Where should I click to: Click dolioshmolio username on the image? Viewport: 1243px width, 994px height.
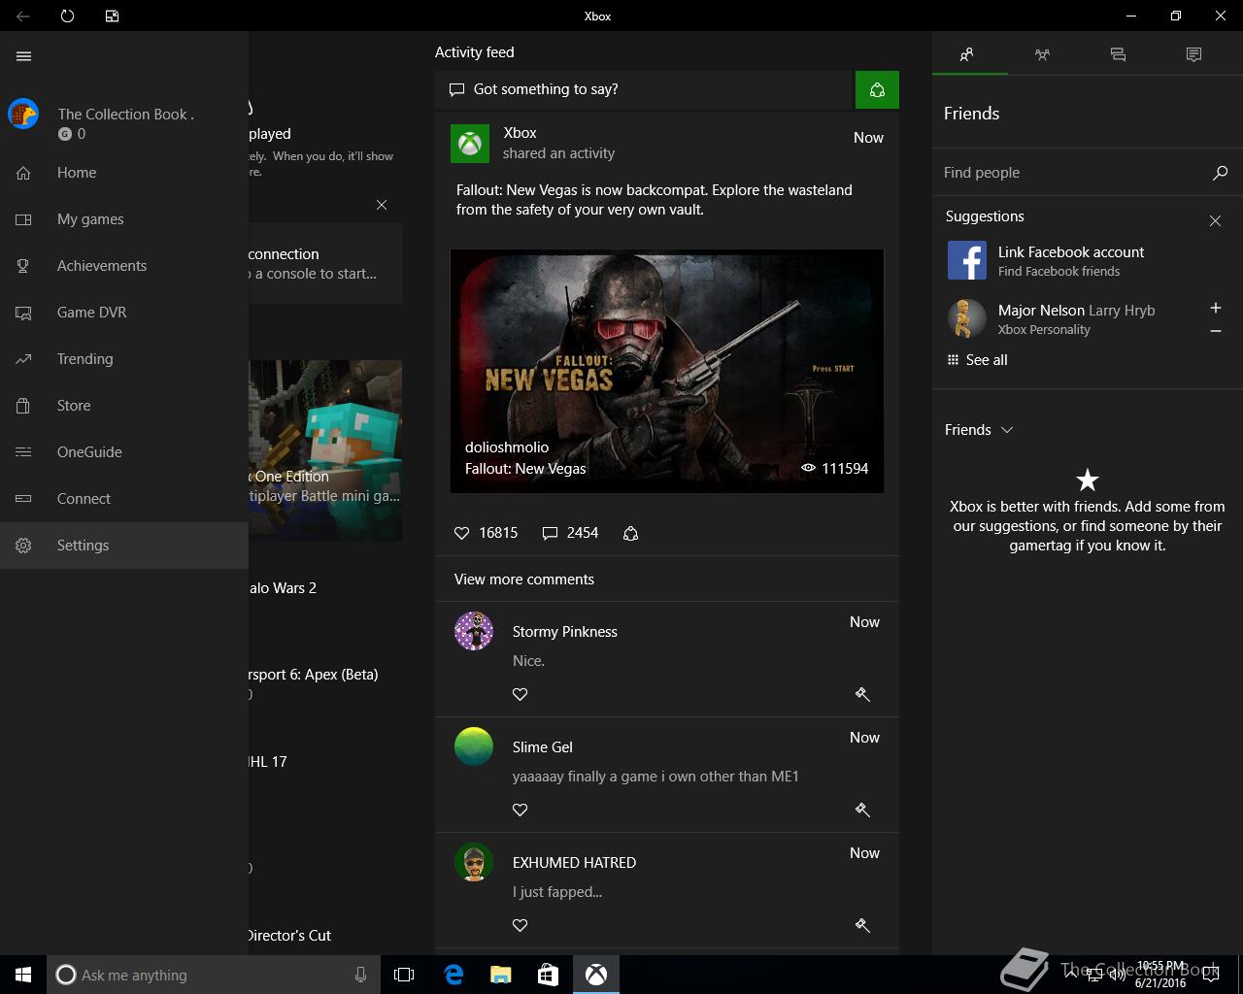[x=507, y=447]
